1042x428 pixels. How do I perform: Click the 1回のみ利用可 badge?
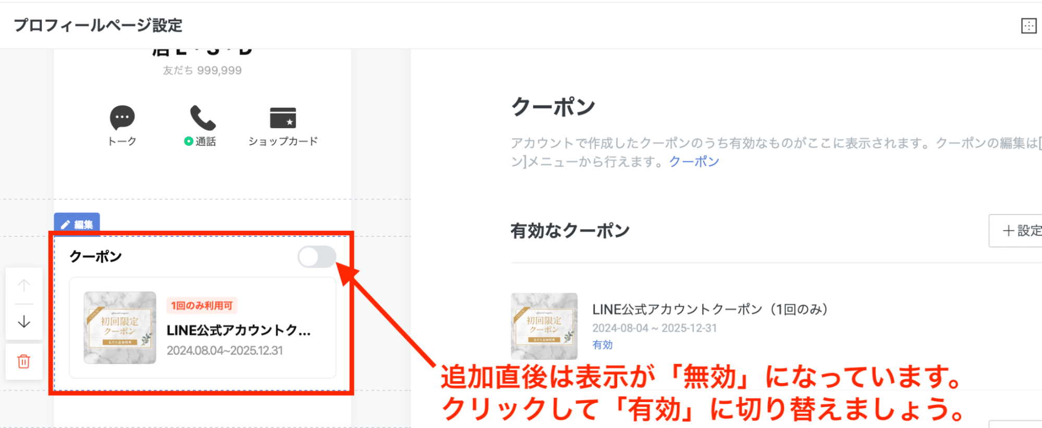point(202,306)
